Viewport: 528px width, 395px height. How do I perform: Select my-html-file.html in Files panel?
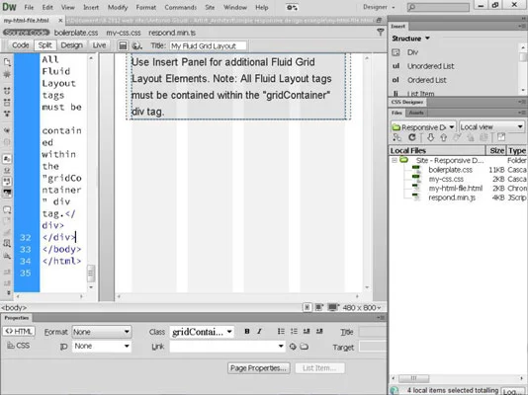[455, 189]
